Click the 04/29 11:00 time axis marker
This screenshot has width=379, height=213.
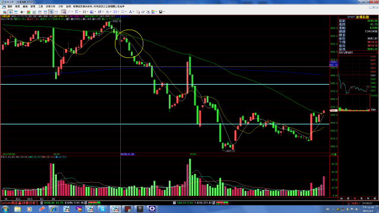click(127, 154)
